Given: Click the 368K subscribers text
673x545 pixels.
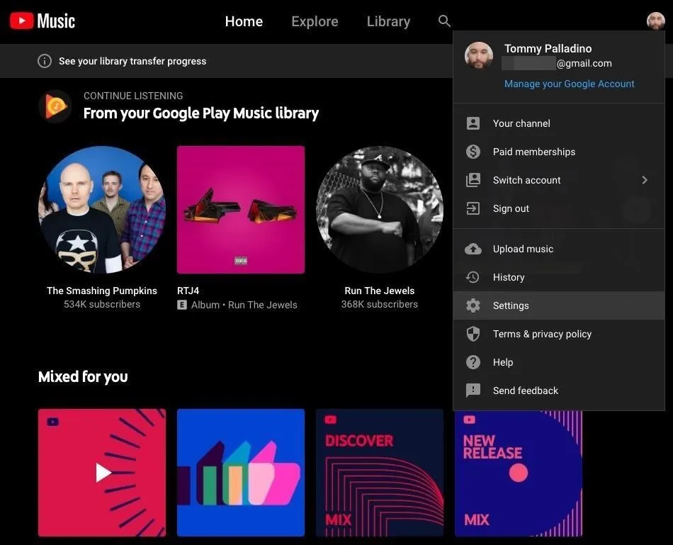Looking at the screenshot, I should tap(380, 304).
